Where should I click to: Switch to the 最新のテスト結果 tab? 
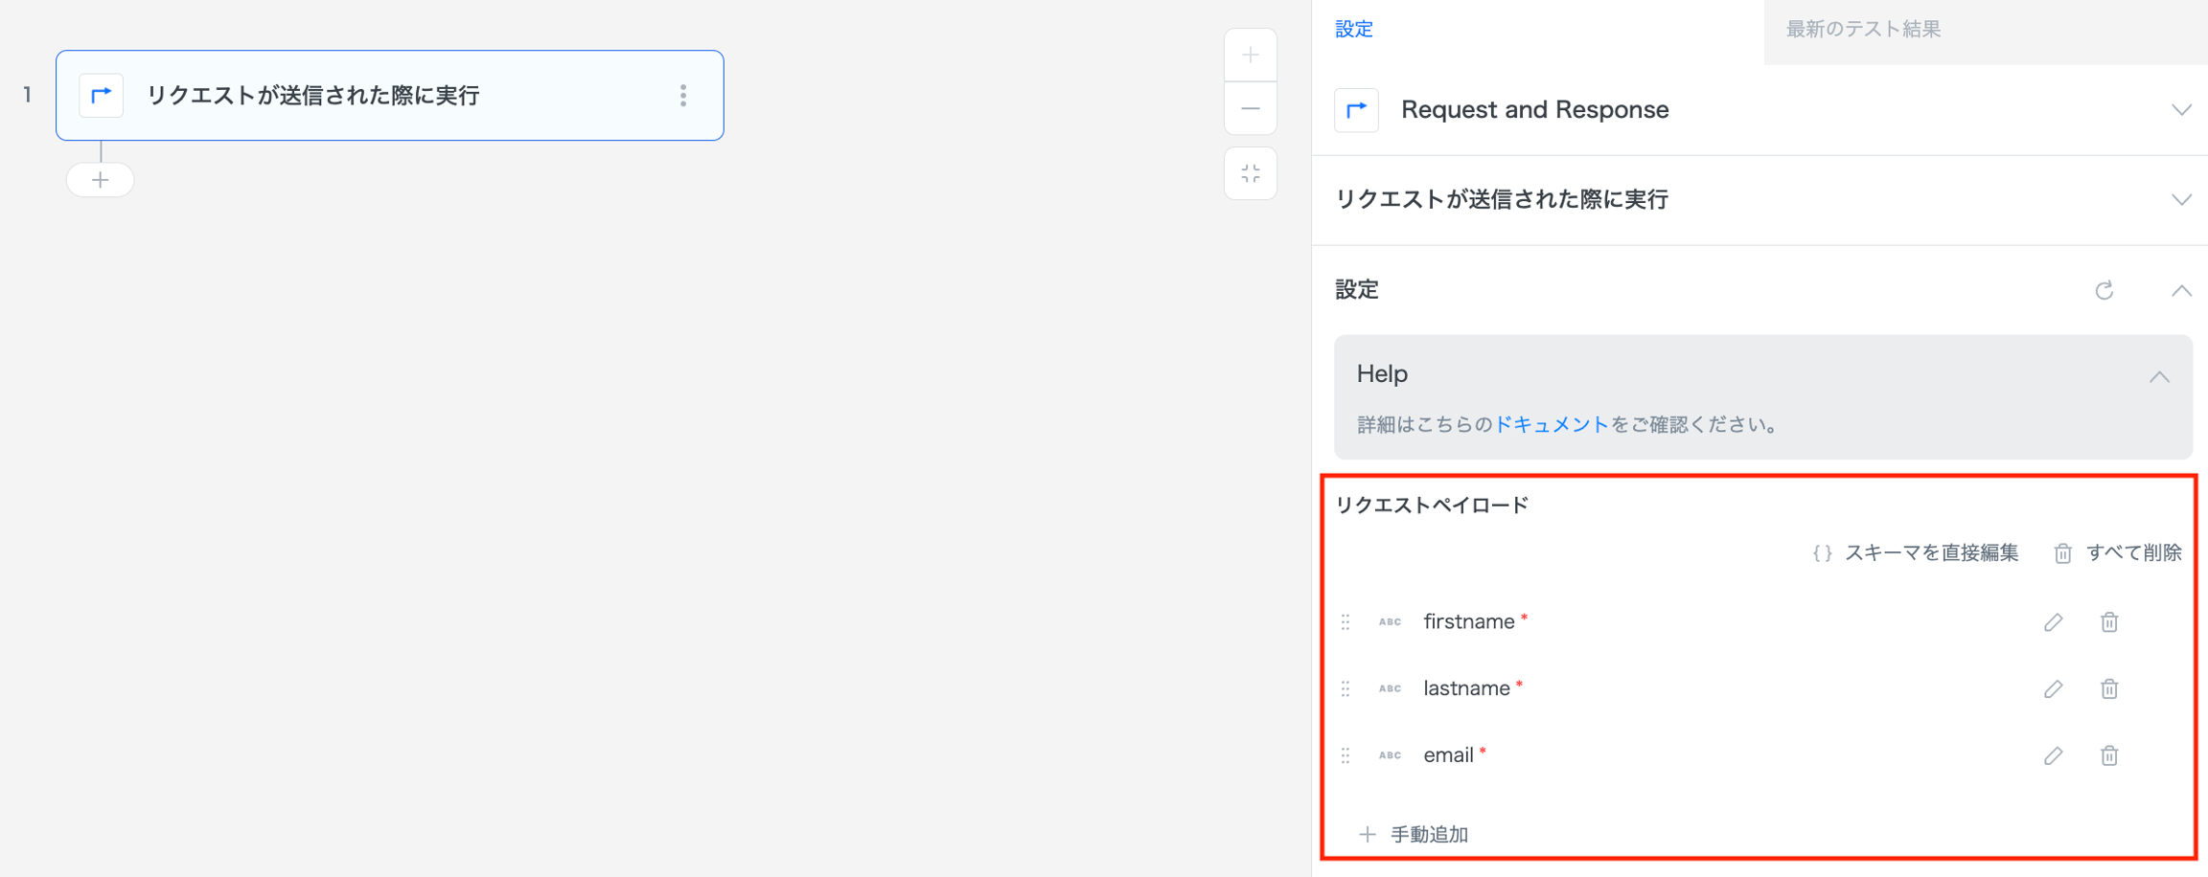tap(1863, 30)
